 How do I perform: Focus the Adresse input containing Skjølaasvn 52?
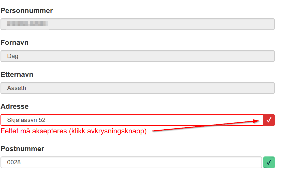132,120
